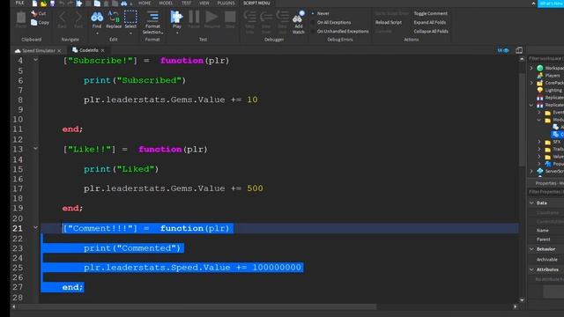Start Play test
Screen dimensions: 564x317
[x=176, y=17]
